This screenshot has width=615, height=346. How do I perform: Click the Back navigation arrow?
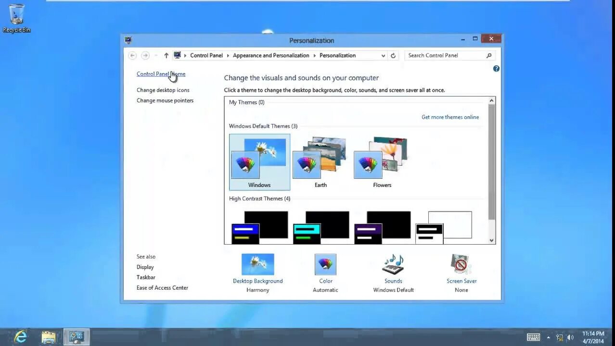tap(132, 56)
